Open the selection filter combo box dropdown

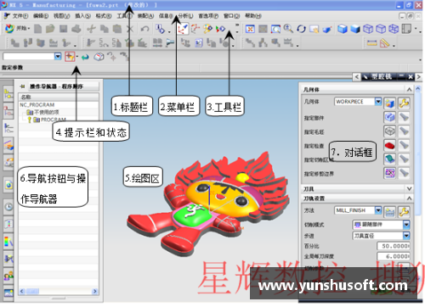tap(58, 56)
